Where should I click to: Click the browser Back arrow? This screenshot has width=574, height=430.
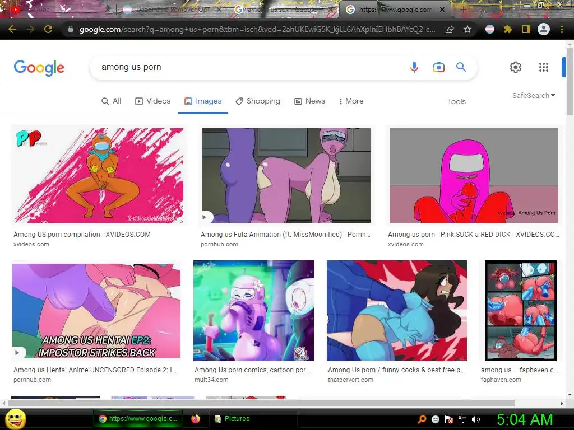[x=12, y=29]
